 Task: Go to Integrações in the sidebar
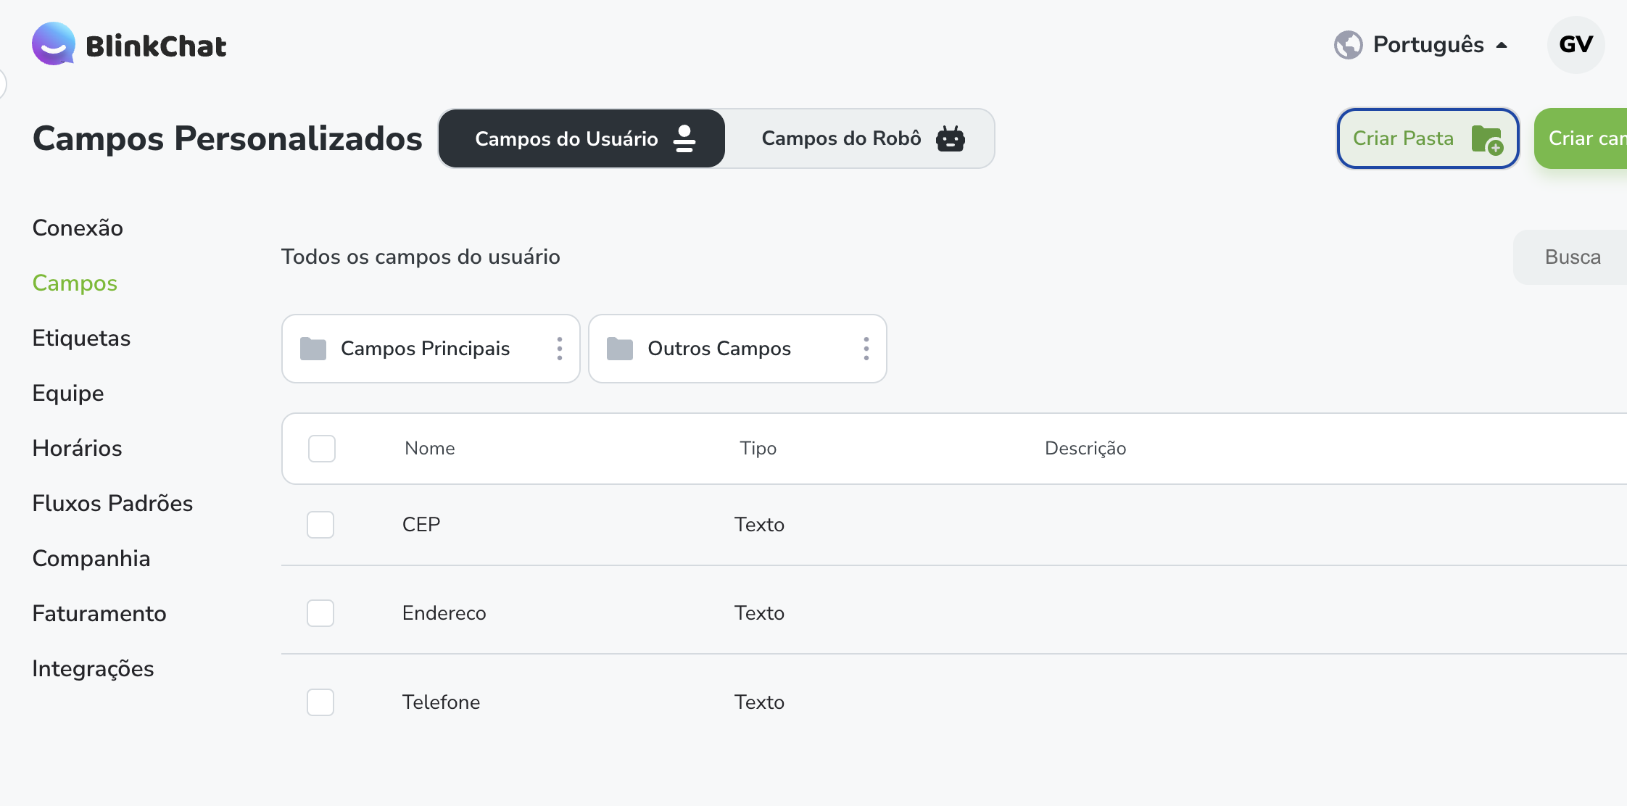pos(93,669)
